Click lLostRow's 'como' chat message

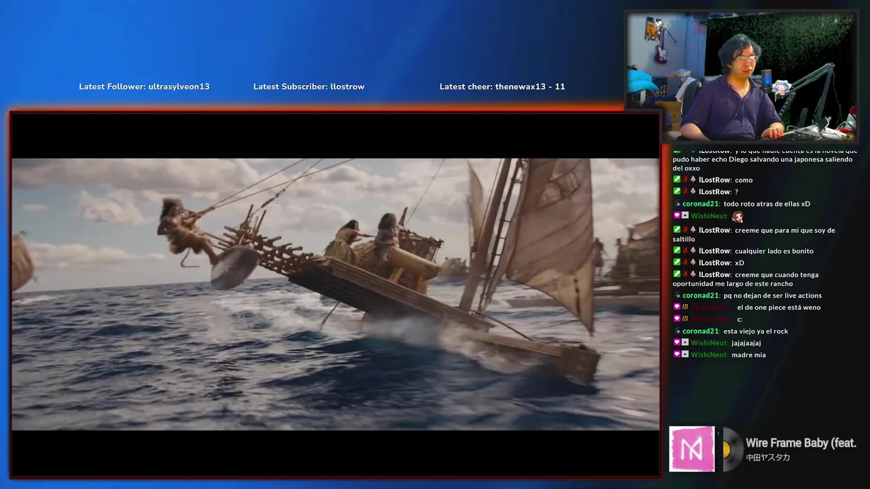pyautogui.click(x=713, y=180)
